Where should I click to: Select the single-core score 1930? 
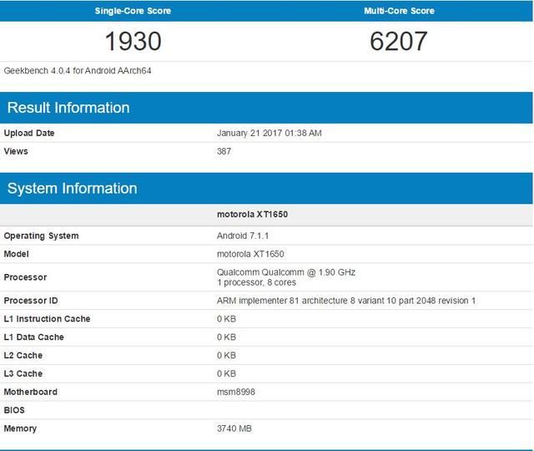pos(133,41)
